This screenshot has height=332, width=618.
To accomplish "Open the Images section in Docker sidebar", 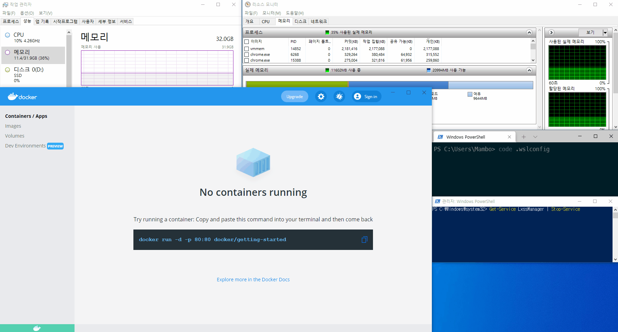I will [13, 126].
